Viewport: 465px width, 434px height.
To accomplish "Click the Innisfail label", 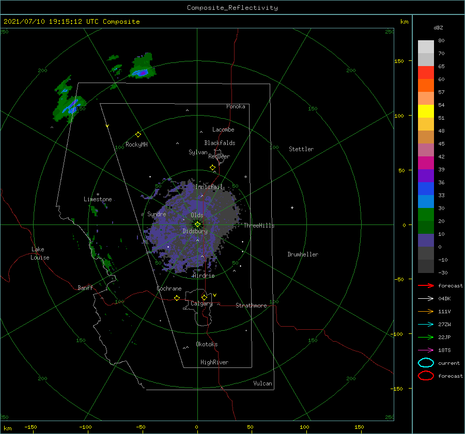I will [209, 187].
